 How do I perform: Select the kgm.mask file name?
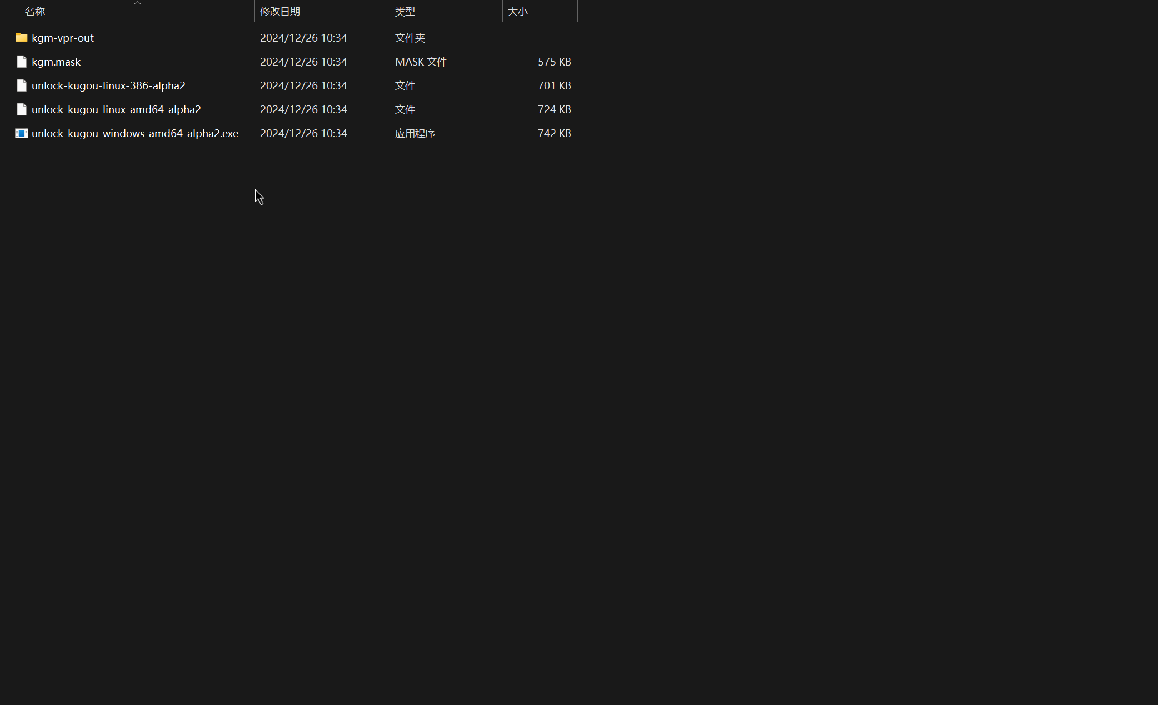tap(56, 62)
